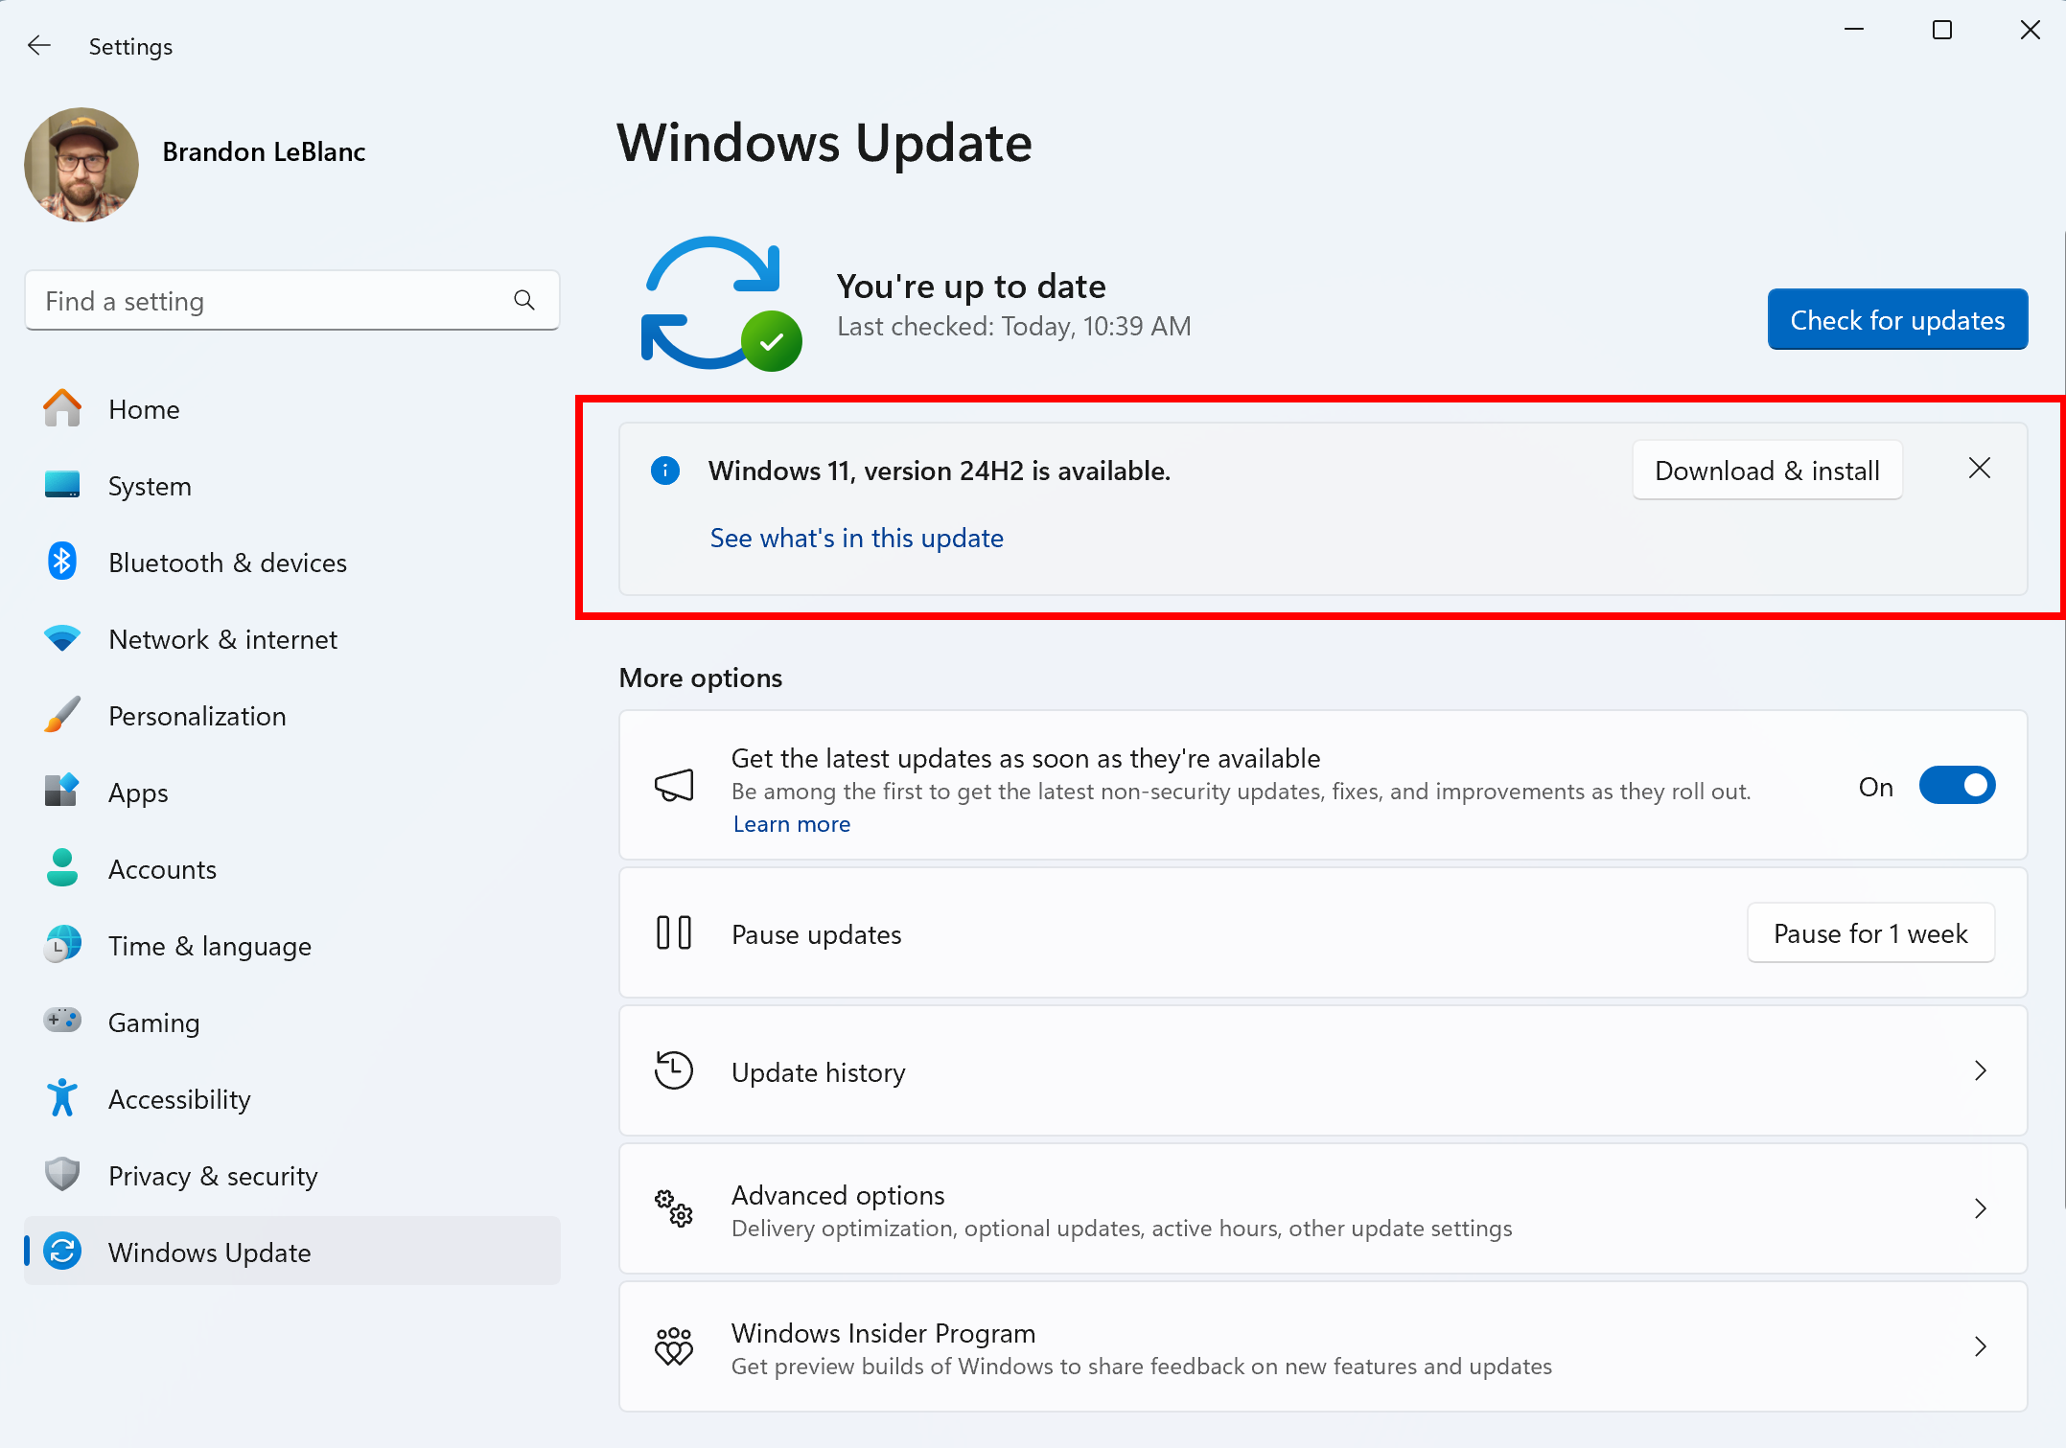
Task: Open the Home settings page
Action: (x=292, y=409)
